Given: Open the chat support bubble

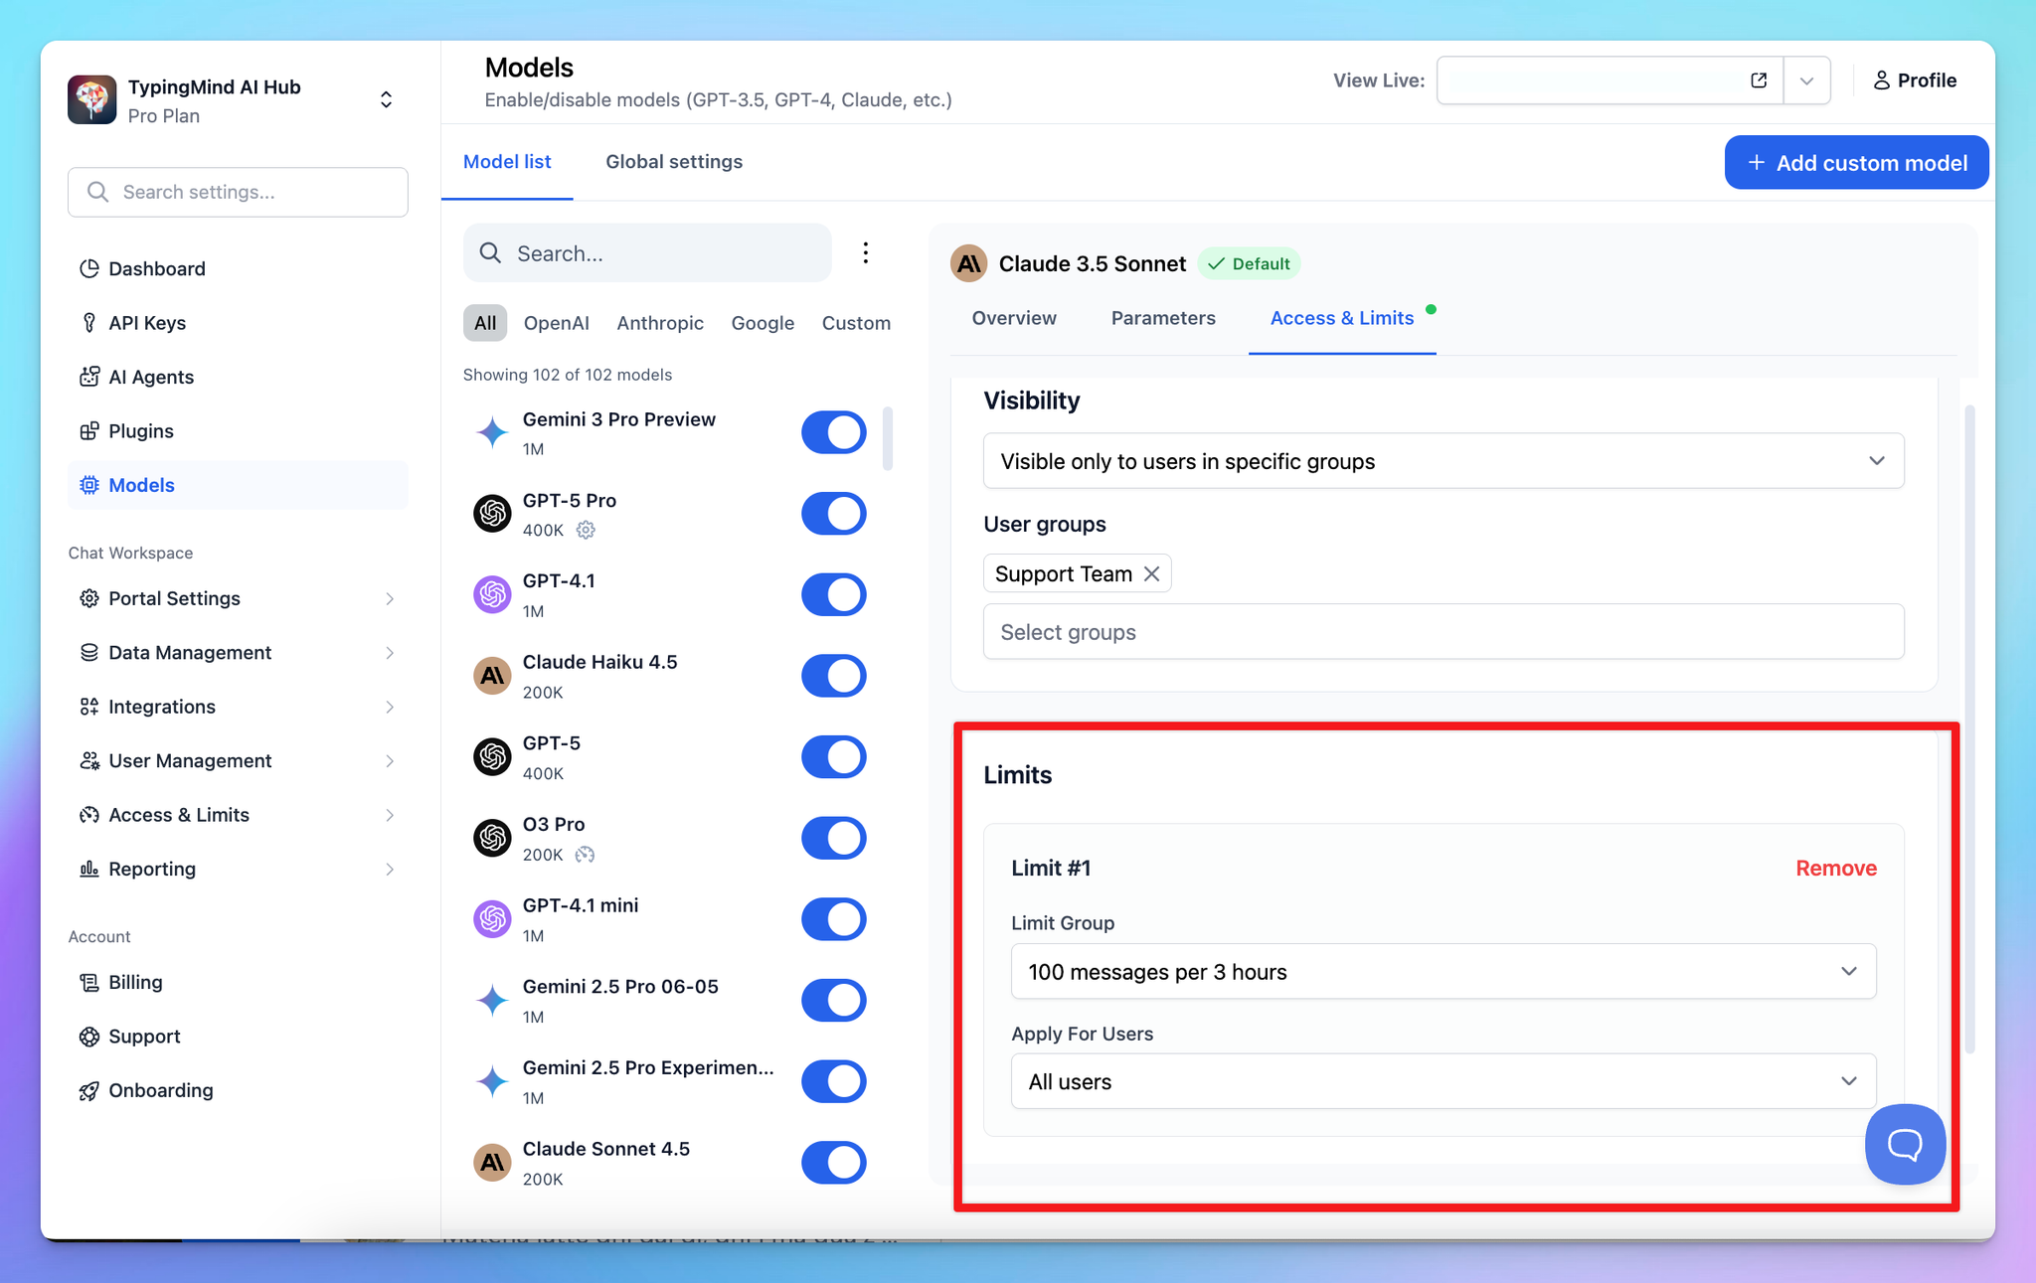Looking at the screenshot, I should (1904, 1145).
